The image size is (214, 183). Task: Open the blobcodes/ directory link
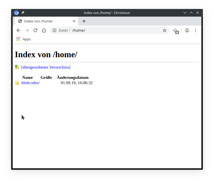[30, 83]
